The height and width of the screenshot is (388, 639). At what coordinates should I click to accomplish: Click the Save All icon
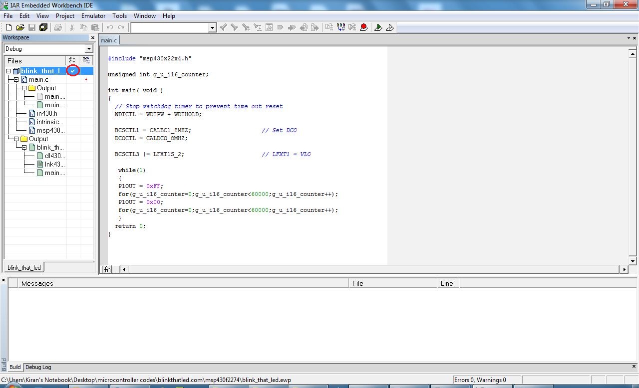43,27
